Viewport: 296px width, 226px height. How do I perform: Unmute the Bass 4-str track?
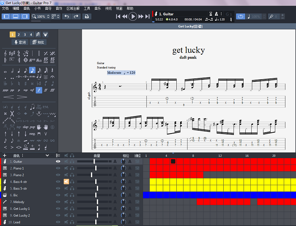click(66, 182)
